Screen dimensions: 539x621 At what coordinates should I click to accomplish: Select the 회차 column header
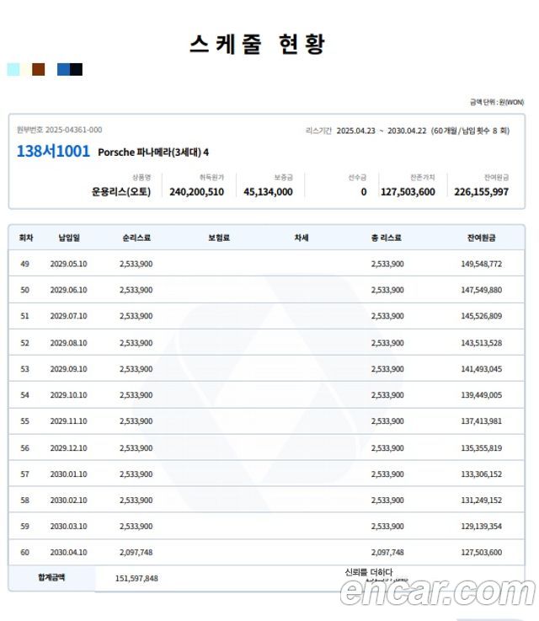click(x=25, y=238)
